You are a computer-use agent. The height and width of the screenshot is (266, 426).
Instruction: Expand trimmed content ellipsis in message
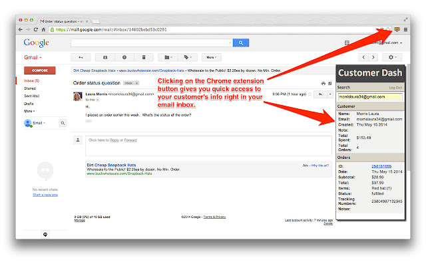pyautogui.click(x=89, y=121)
